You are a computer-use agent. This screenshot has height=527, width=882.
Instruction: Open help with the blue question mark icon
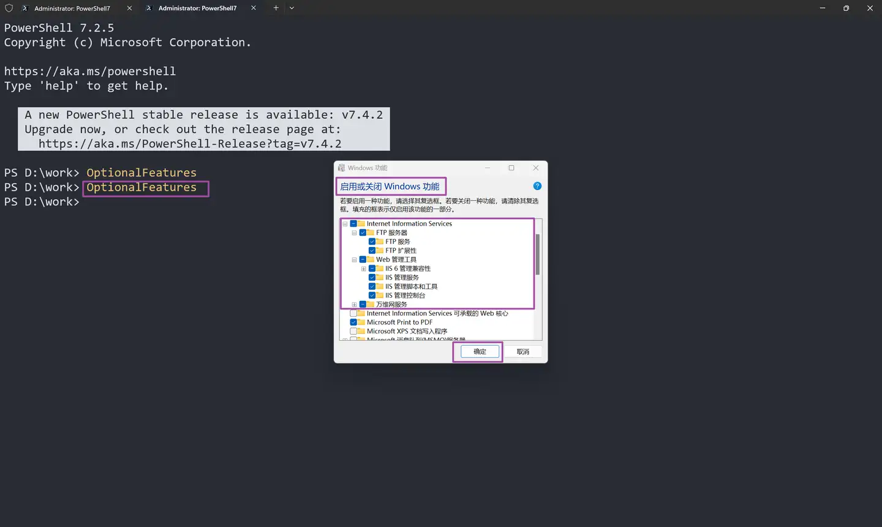[x=537, y=186]
